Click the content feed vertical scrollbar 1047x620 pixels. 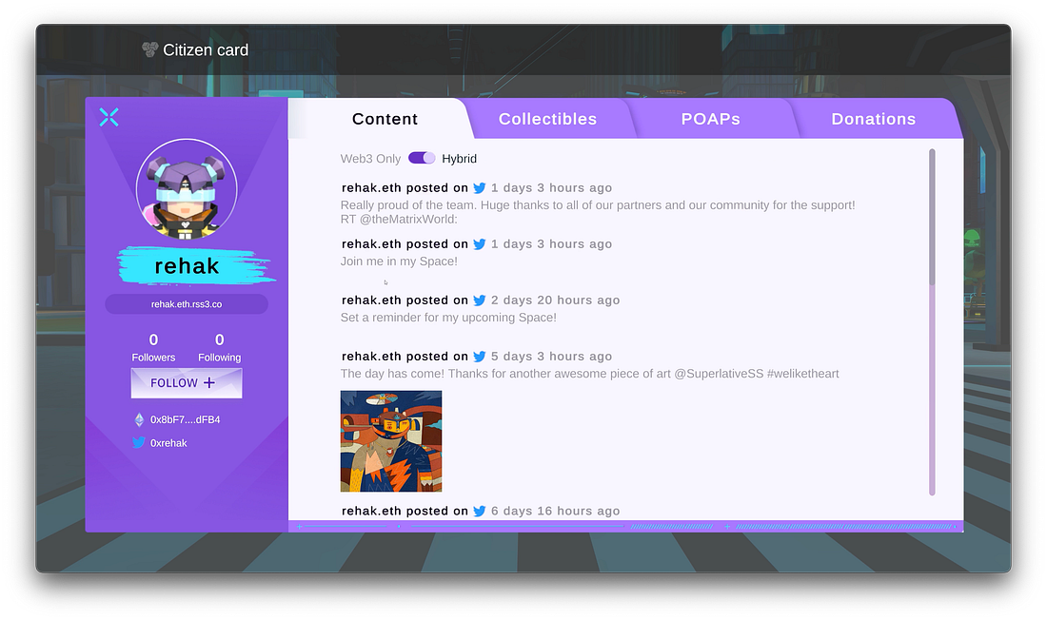click(932, 219)
